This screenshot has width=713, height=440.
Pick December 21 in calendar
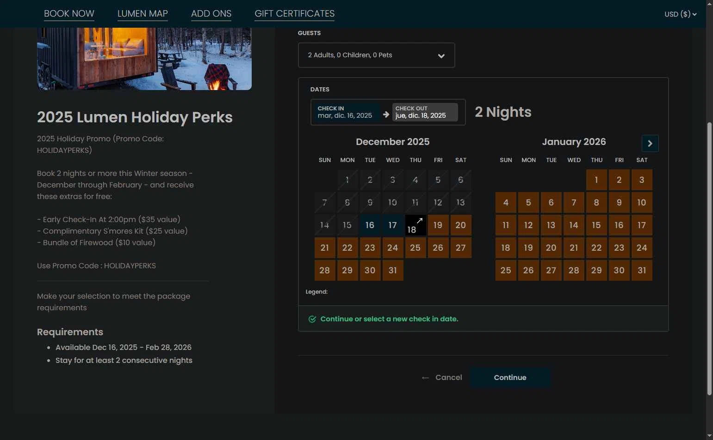[x=325, y=248]
